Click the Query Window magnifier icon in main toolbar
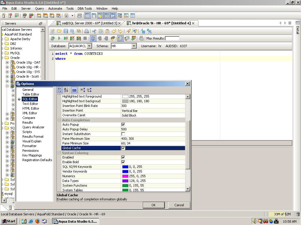 pyautogui.click(x=39, y=16)
